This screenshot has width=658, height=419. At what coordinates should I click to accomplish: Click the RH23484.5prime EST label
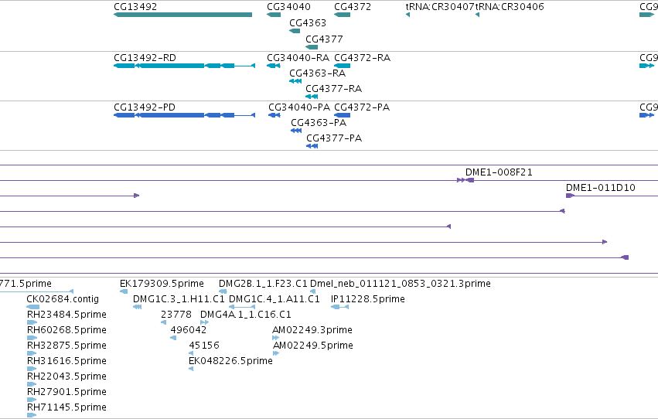coord(66,315)
